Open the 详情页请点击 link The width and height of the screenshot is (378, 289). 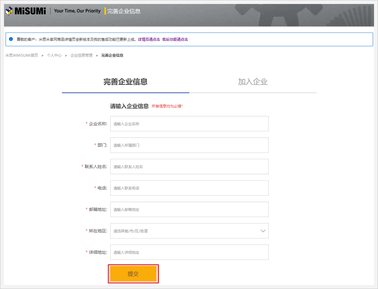pos(149,39)
